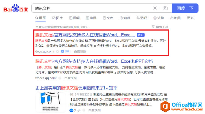Open the 视频 tab

[x=74, y=18]
